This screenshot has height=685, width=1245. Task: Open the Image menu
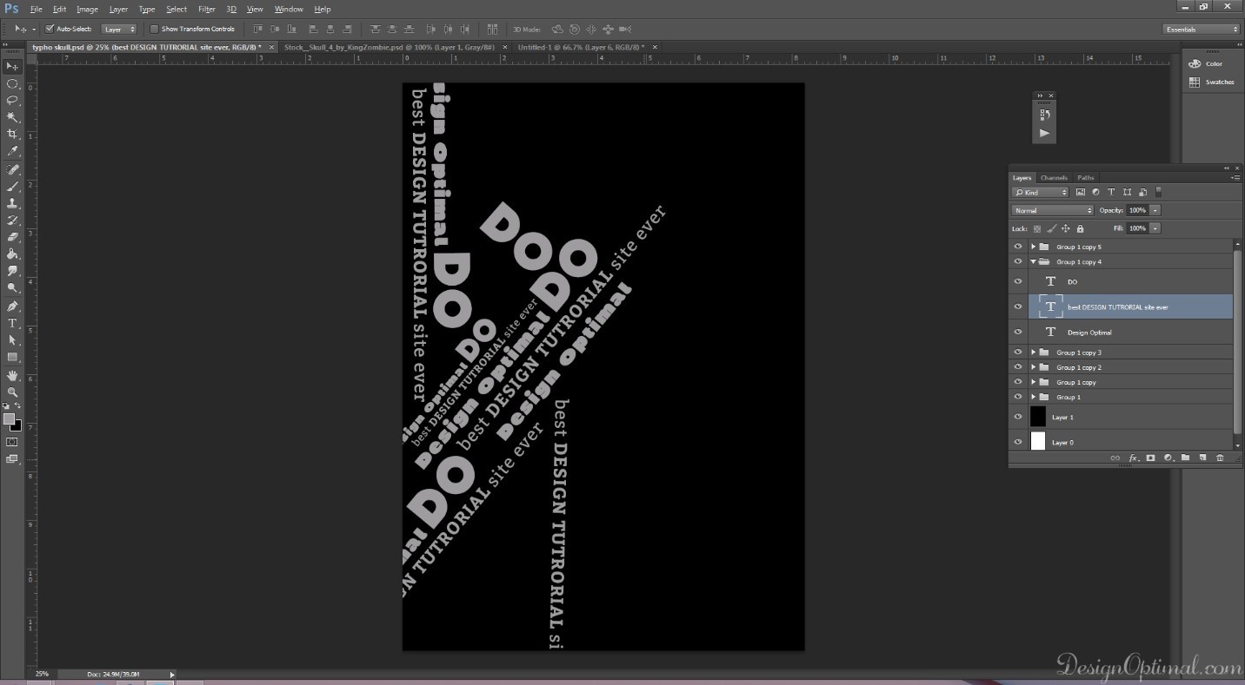[87, 9]
